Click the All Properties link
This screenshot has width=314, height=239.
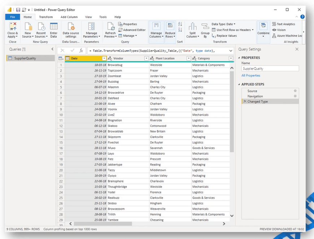pyautogui.click(x=251, y=75)
